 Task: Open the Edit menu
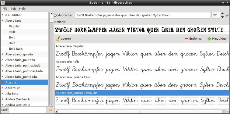13,9
